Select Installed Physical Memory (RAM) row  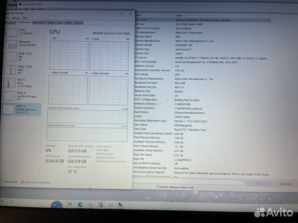[202, 133]
